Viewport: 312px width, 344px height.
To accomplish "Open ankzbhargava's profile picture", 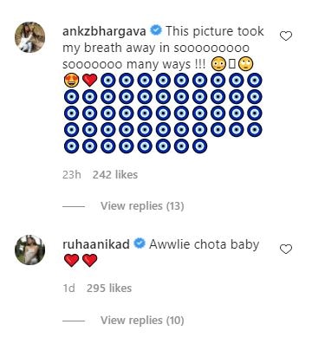I will point(29,37).
